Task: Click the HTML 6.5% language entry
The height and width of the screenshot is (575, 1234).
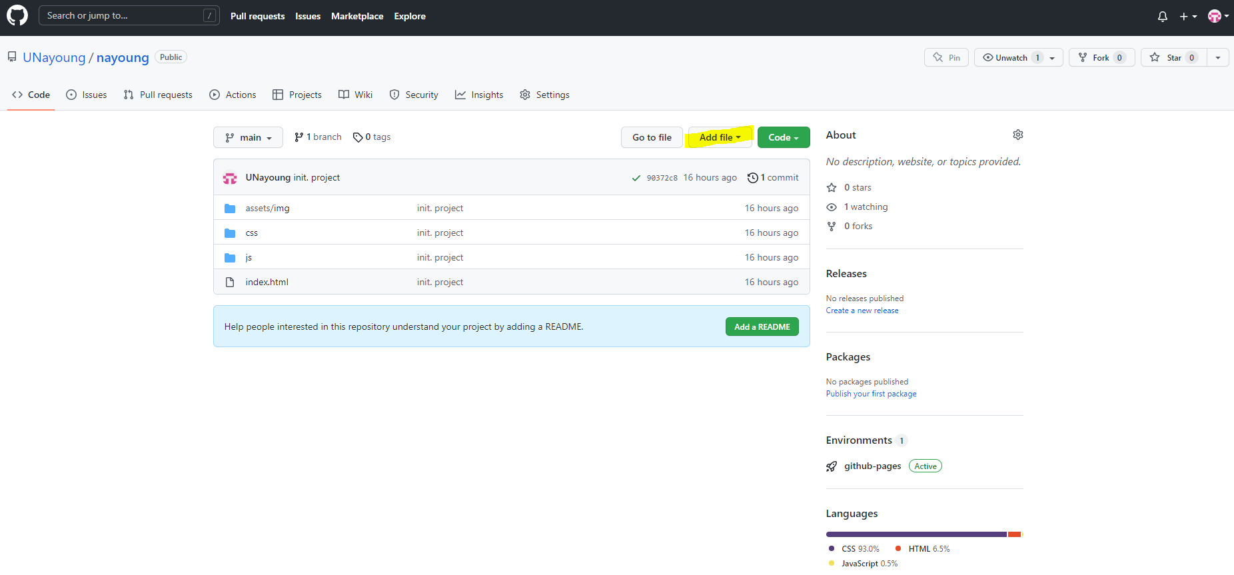Action: click(x=923, y=549)
